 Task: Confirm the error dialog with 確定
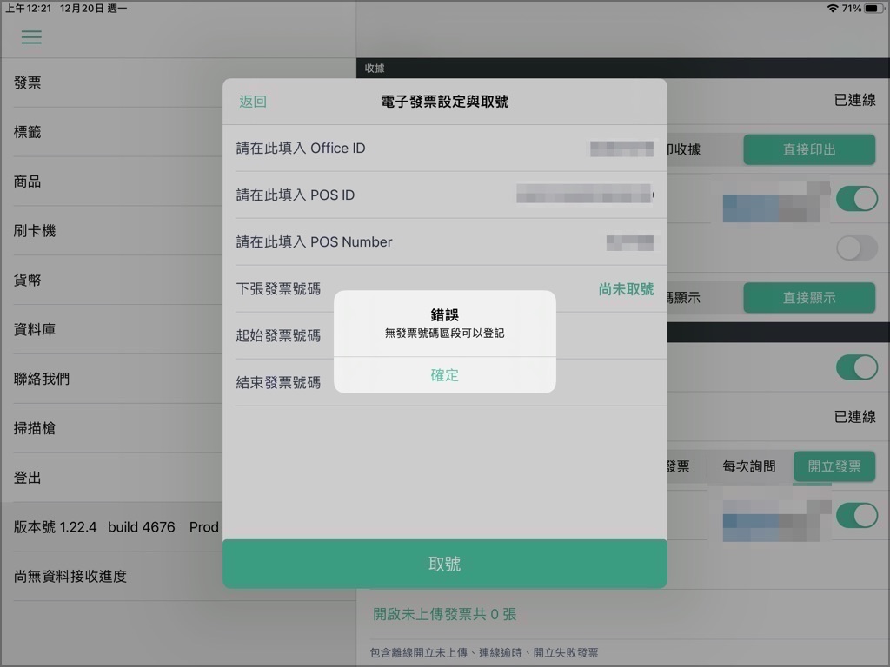pyautogui.click(x=444, y=375)
